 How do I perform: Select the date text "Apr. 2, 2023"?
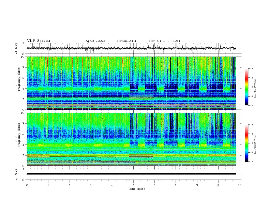(95, 41)
